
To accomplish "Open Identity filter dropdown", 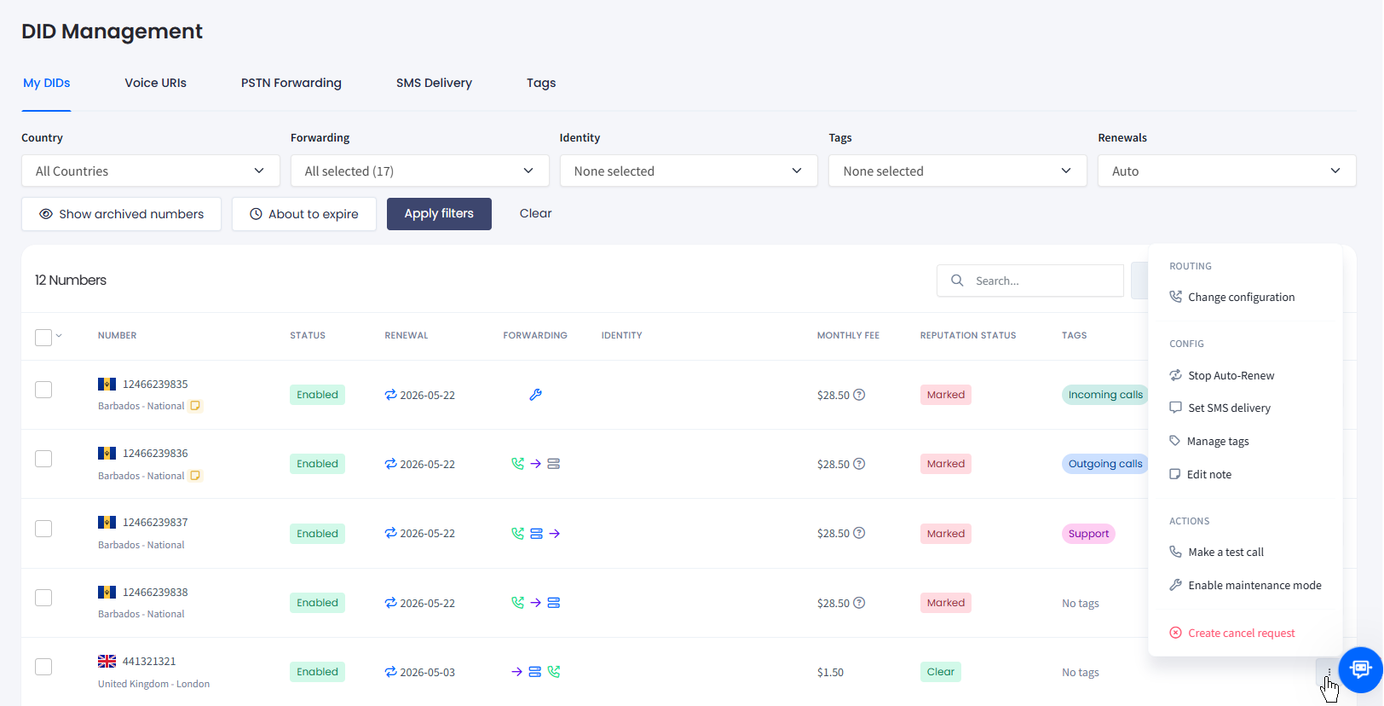I will point(689,171).
